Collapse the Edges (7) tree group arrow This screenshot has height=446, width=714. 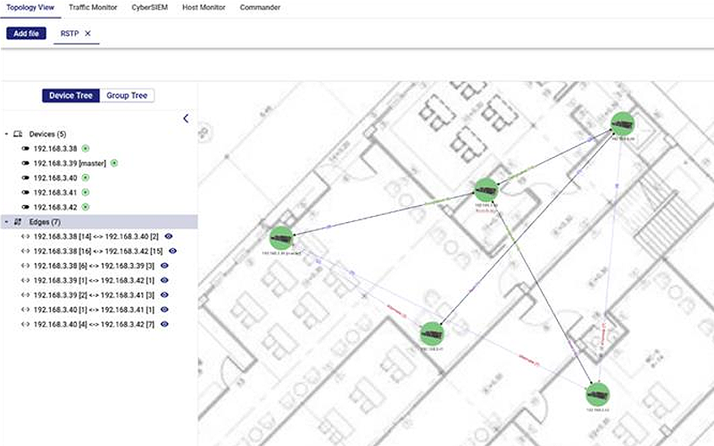coord(6,221)
